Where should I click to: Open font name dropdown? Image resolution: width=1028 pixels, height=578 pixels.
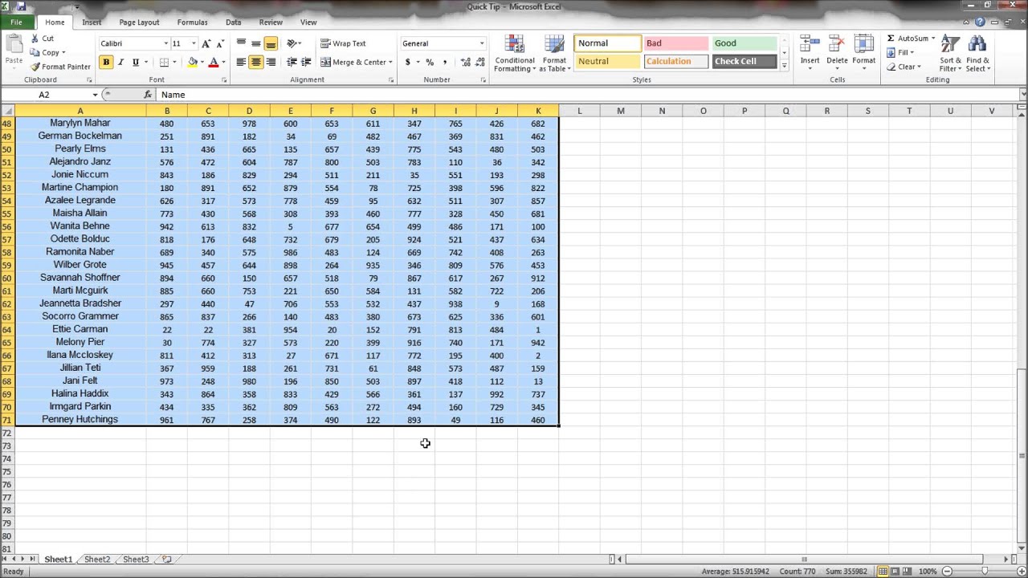(166, 43)
